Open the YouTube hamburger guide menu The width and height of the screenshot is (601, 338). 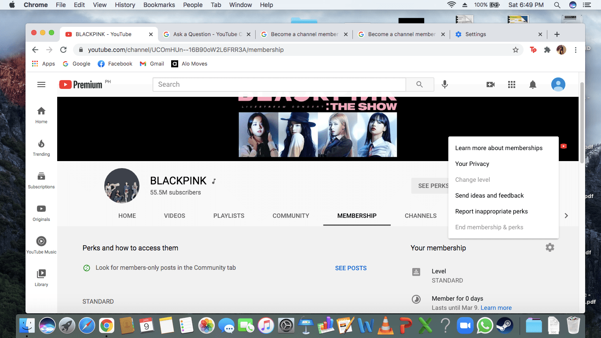point(41,84)
